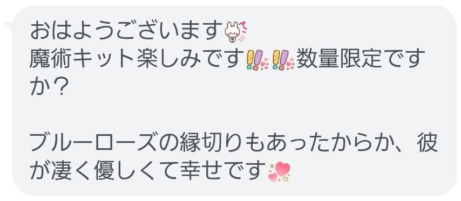Click the text 楽しみです
461x201 pixels.
pos(191,59)
